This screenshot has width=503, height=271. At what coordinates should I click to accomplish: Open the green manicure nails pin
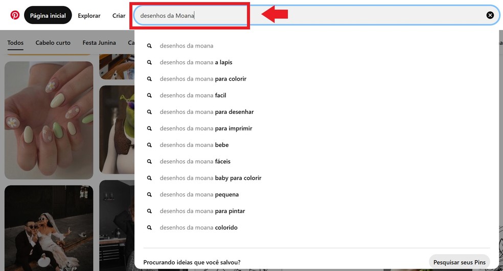[49, 120]
